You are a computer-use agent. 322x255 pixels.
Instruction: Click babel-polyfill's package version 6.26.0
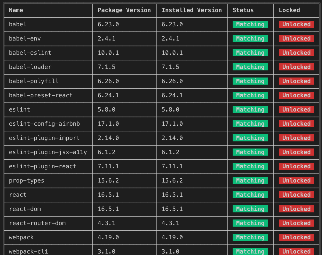click(108, 81)
